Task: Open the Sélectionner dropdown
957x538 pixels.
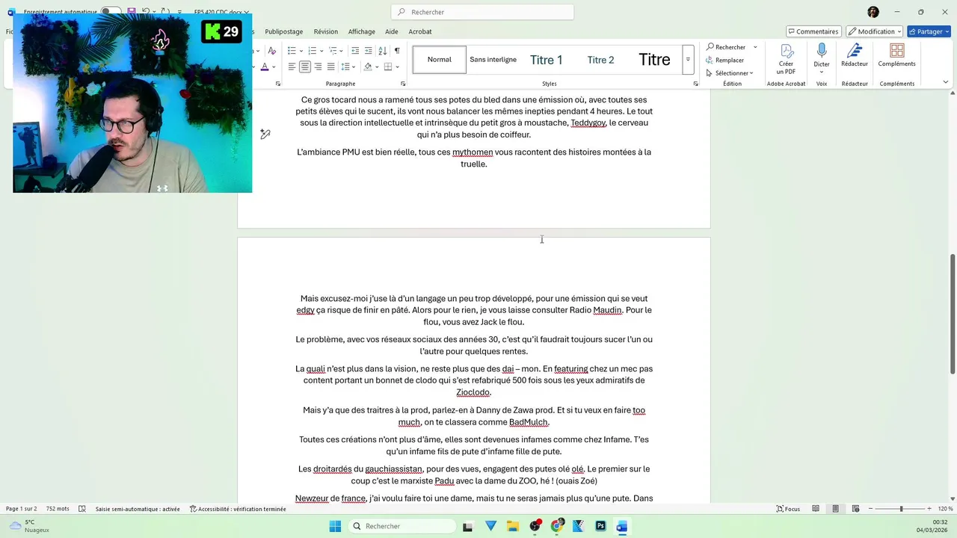Action: (x=729, y=73)
